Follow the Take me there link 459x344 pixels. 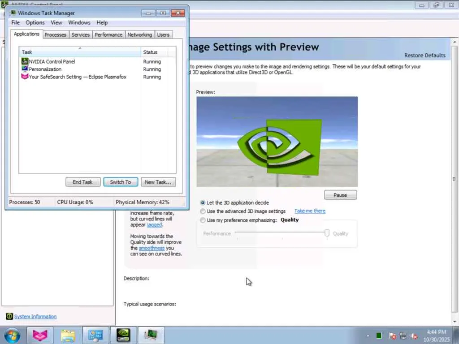[x=310, y=211]
